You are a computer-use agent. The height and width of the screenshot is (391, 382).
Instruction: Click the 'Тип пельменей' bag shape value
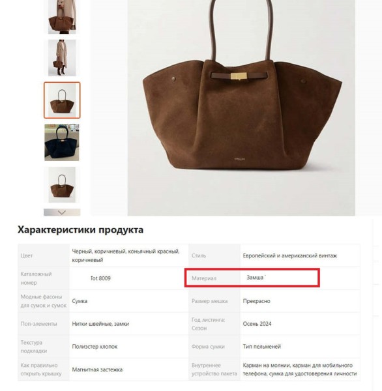click(262, 347)
